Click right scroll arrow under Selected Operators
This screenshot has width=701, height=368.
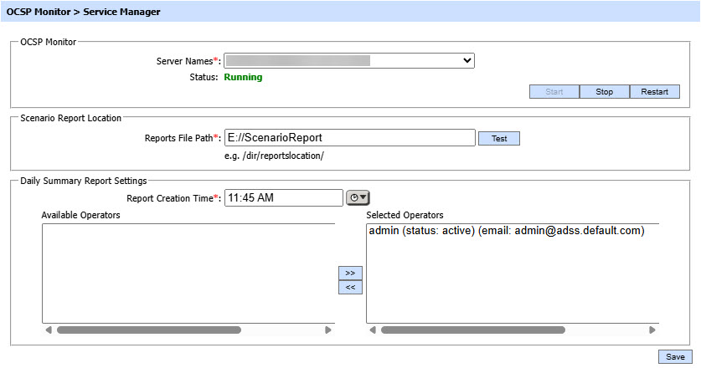(652, 330)
